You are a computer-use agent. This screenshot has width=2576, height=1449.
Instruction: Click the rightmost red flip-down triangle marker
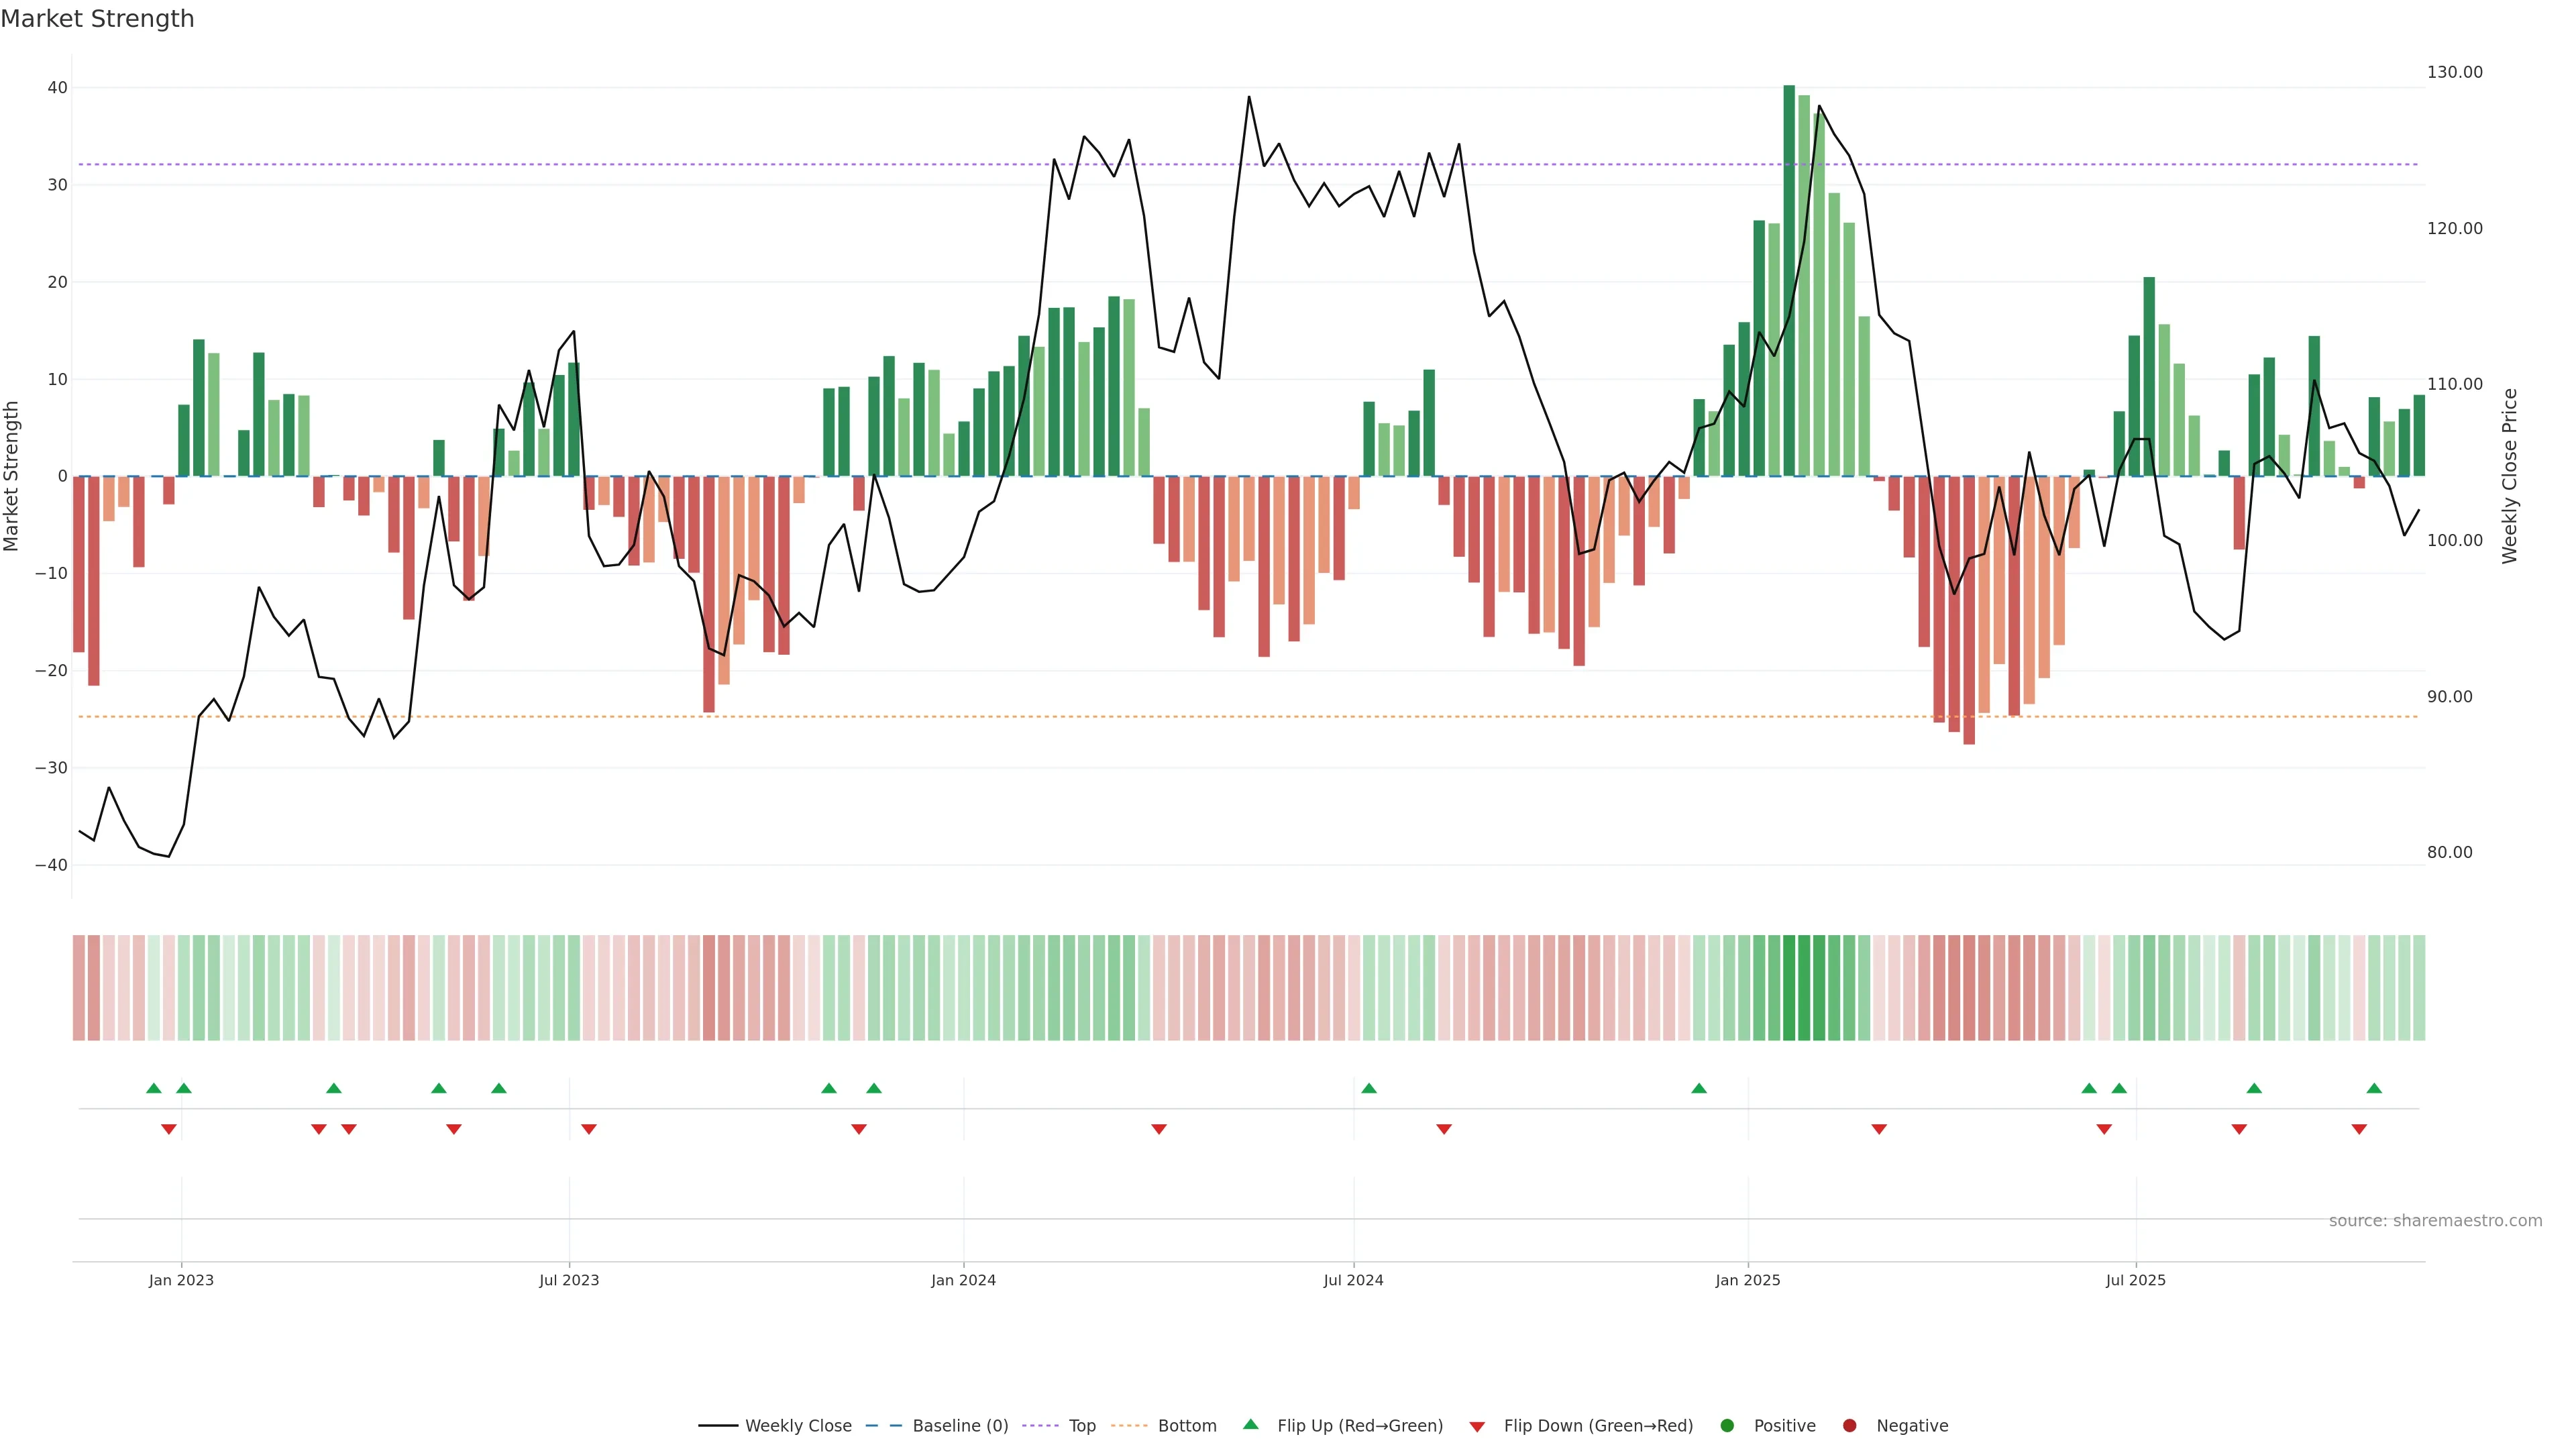point(2359,1129)
